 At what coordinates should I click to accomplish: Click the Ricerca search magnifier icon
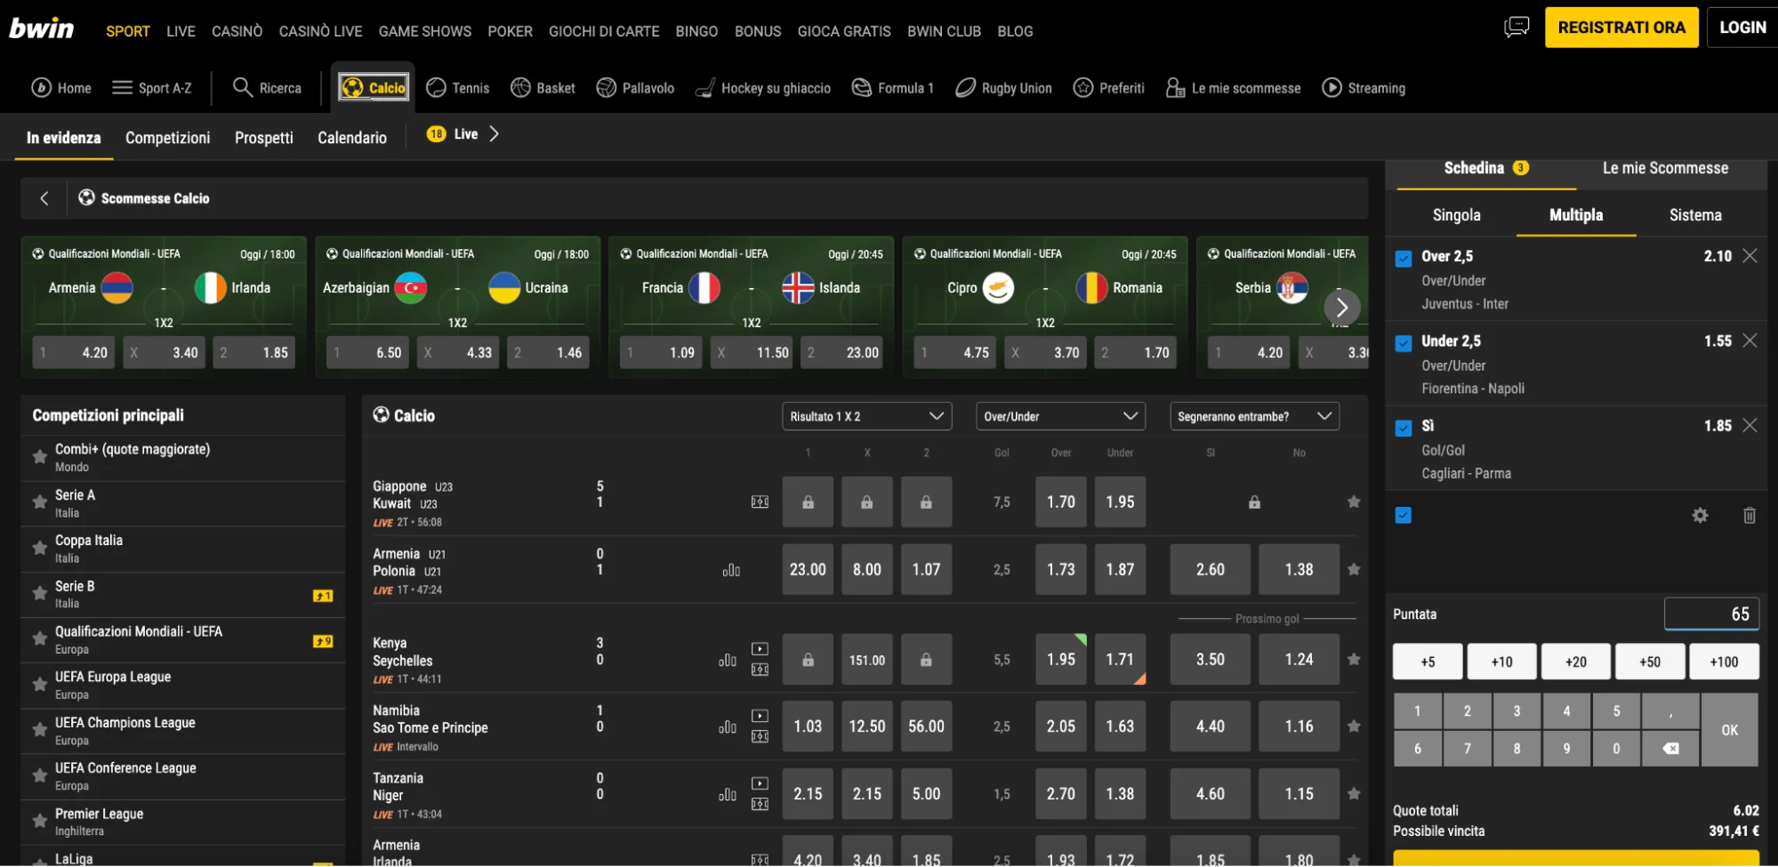pyautogui.click(x=242, y=87)
